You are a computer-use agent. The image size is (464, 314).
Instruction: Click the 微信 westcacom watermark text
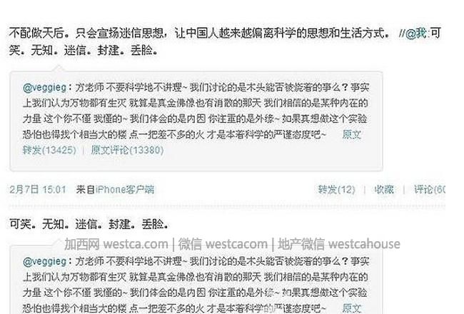pyautogui.click(x=223, y=244)
